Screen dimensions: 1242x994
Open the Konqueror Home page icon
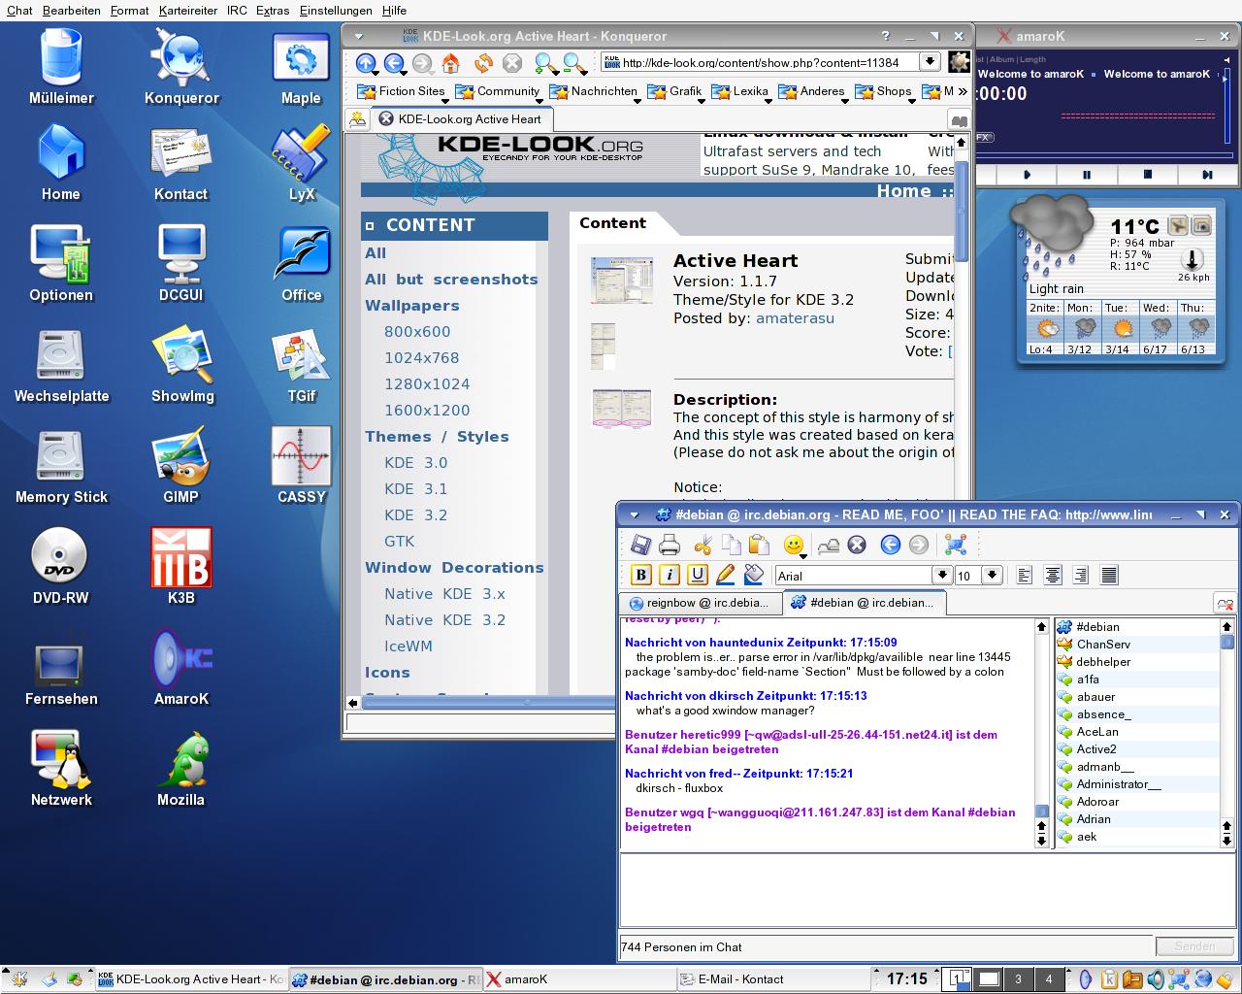pos(451,63)
